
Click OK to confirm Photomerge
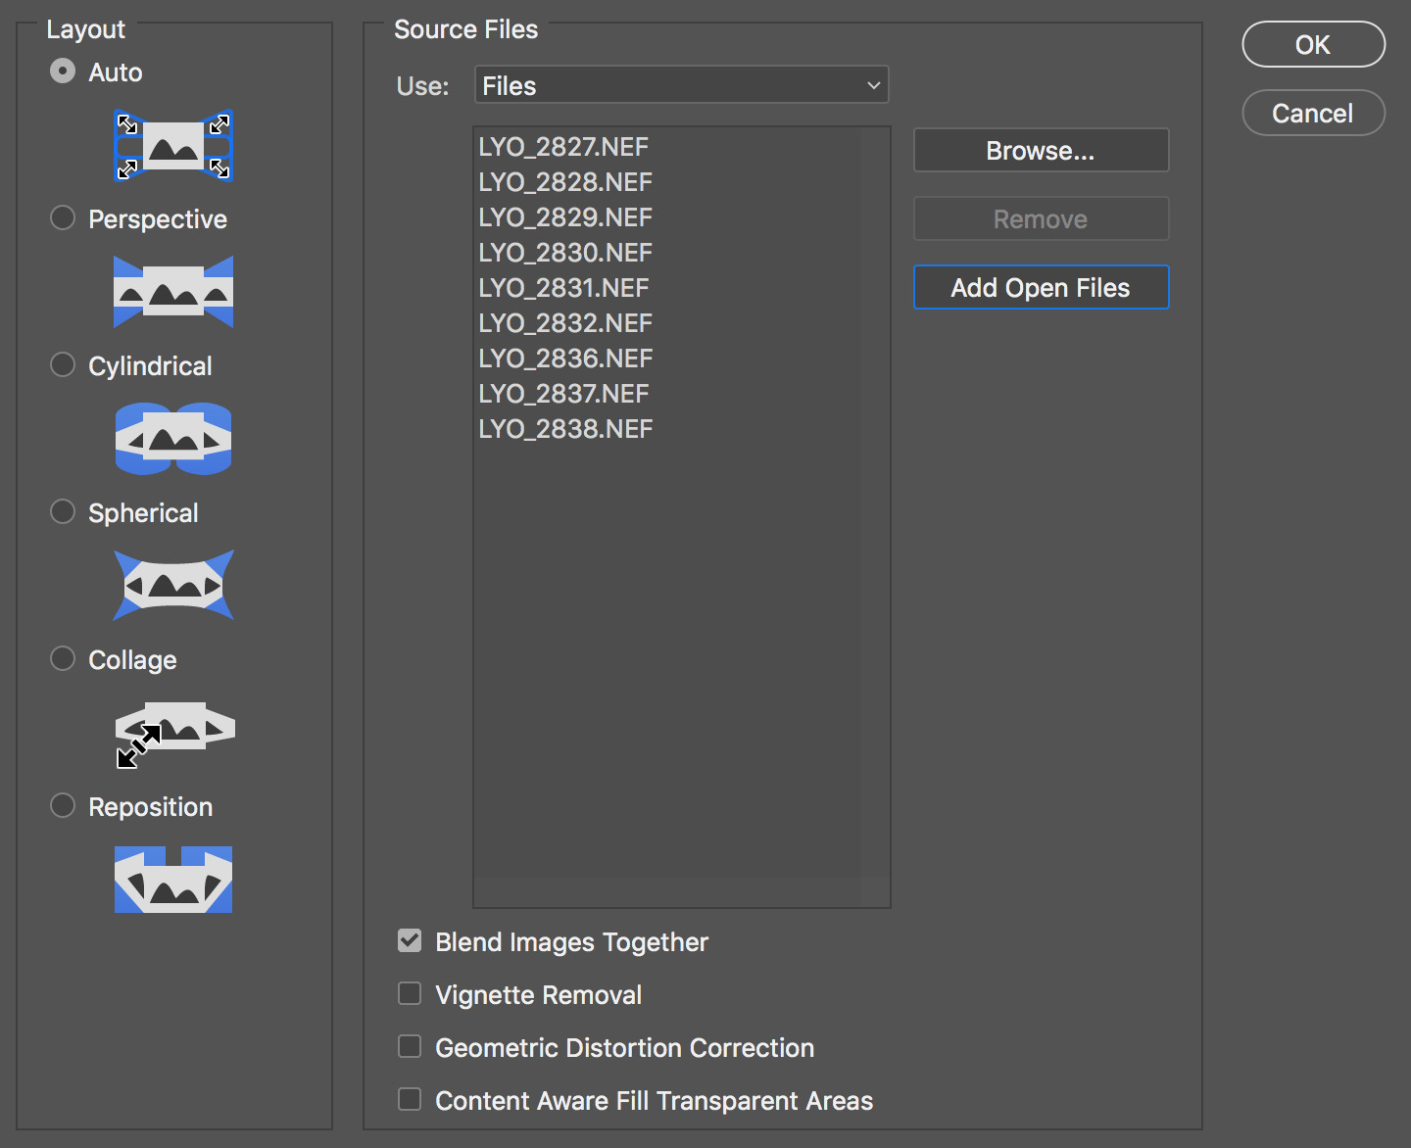[x=1313, y=45]
